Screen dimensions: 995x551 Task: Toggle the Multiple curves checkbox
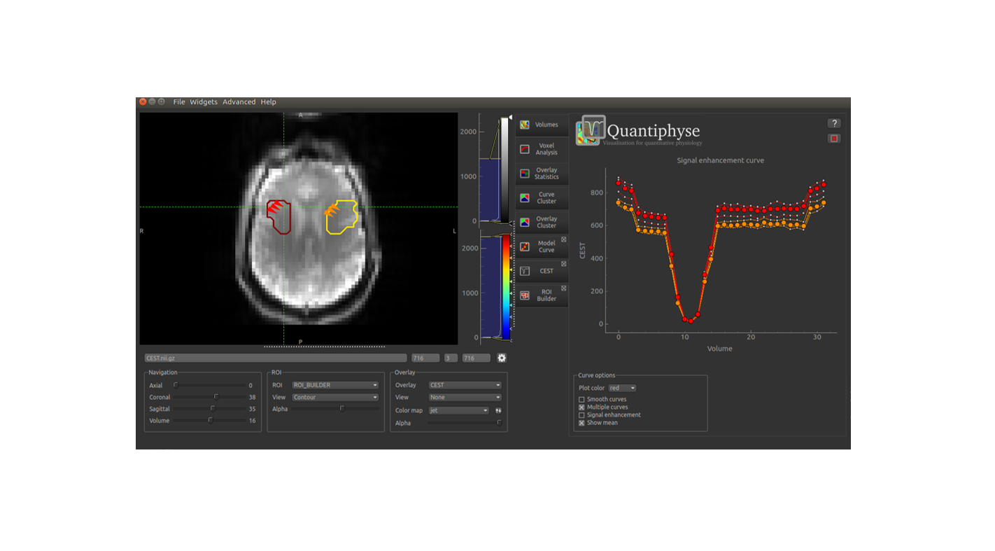581,407
